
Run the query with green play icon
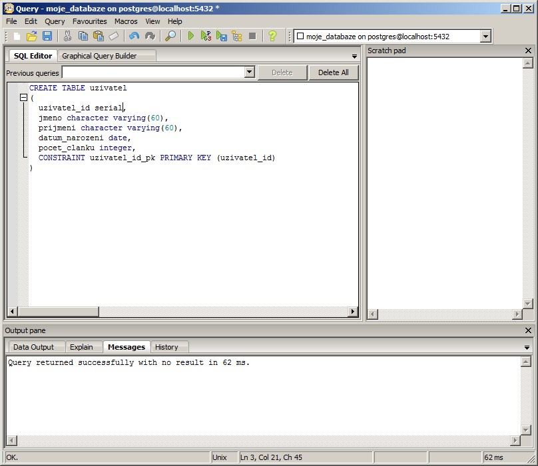[191, 36]
